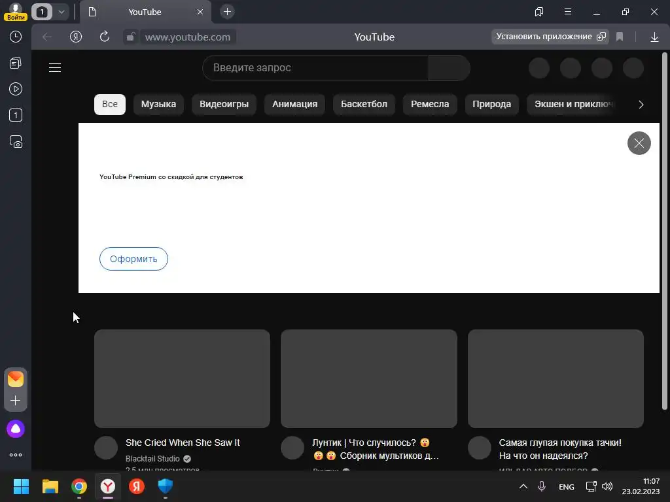Select the Баскетбол filter chip

point(364,104)
